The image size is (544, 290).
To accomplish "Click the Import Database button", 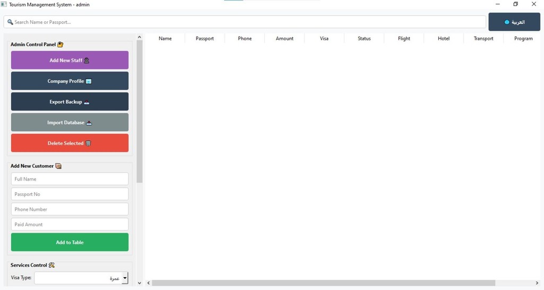I will 70,123.
